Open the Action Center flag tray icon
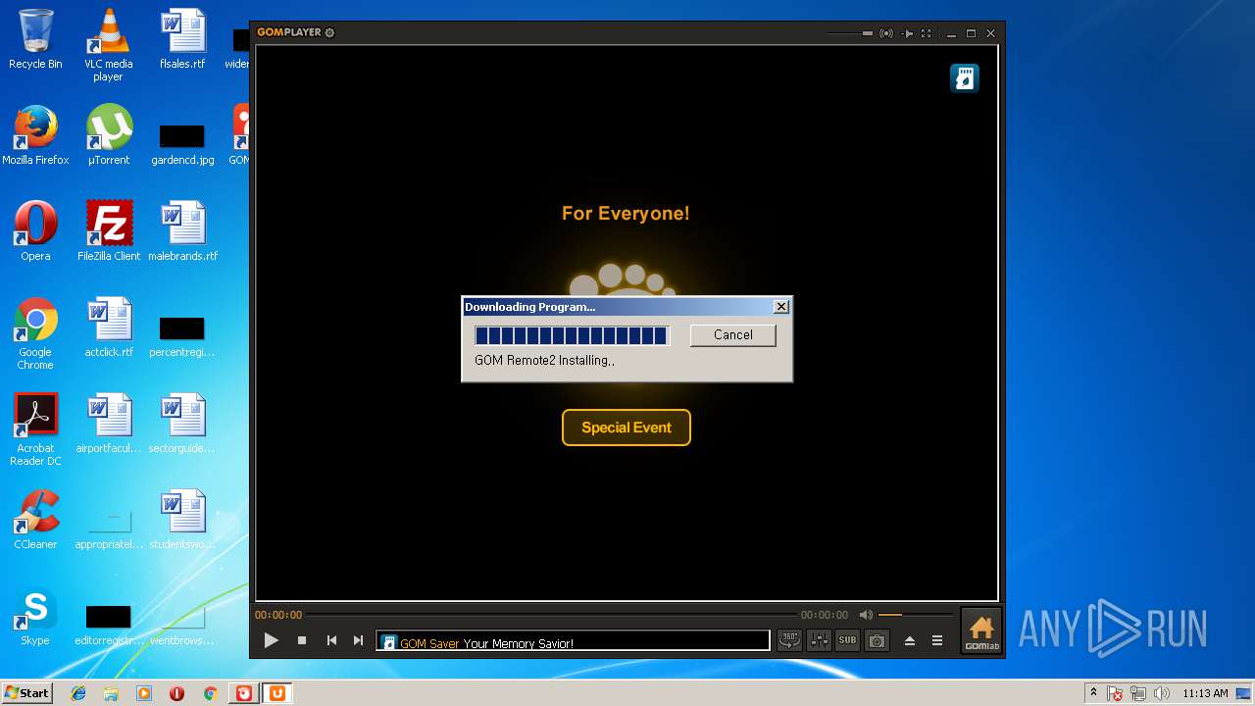 point(1115,693)
